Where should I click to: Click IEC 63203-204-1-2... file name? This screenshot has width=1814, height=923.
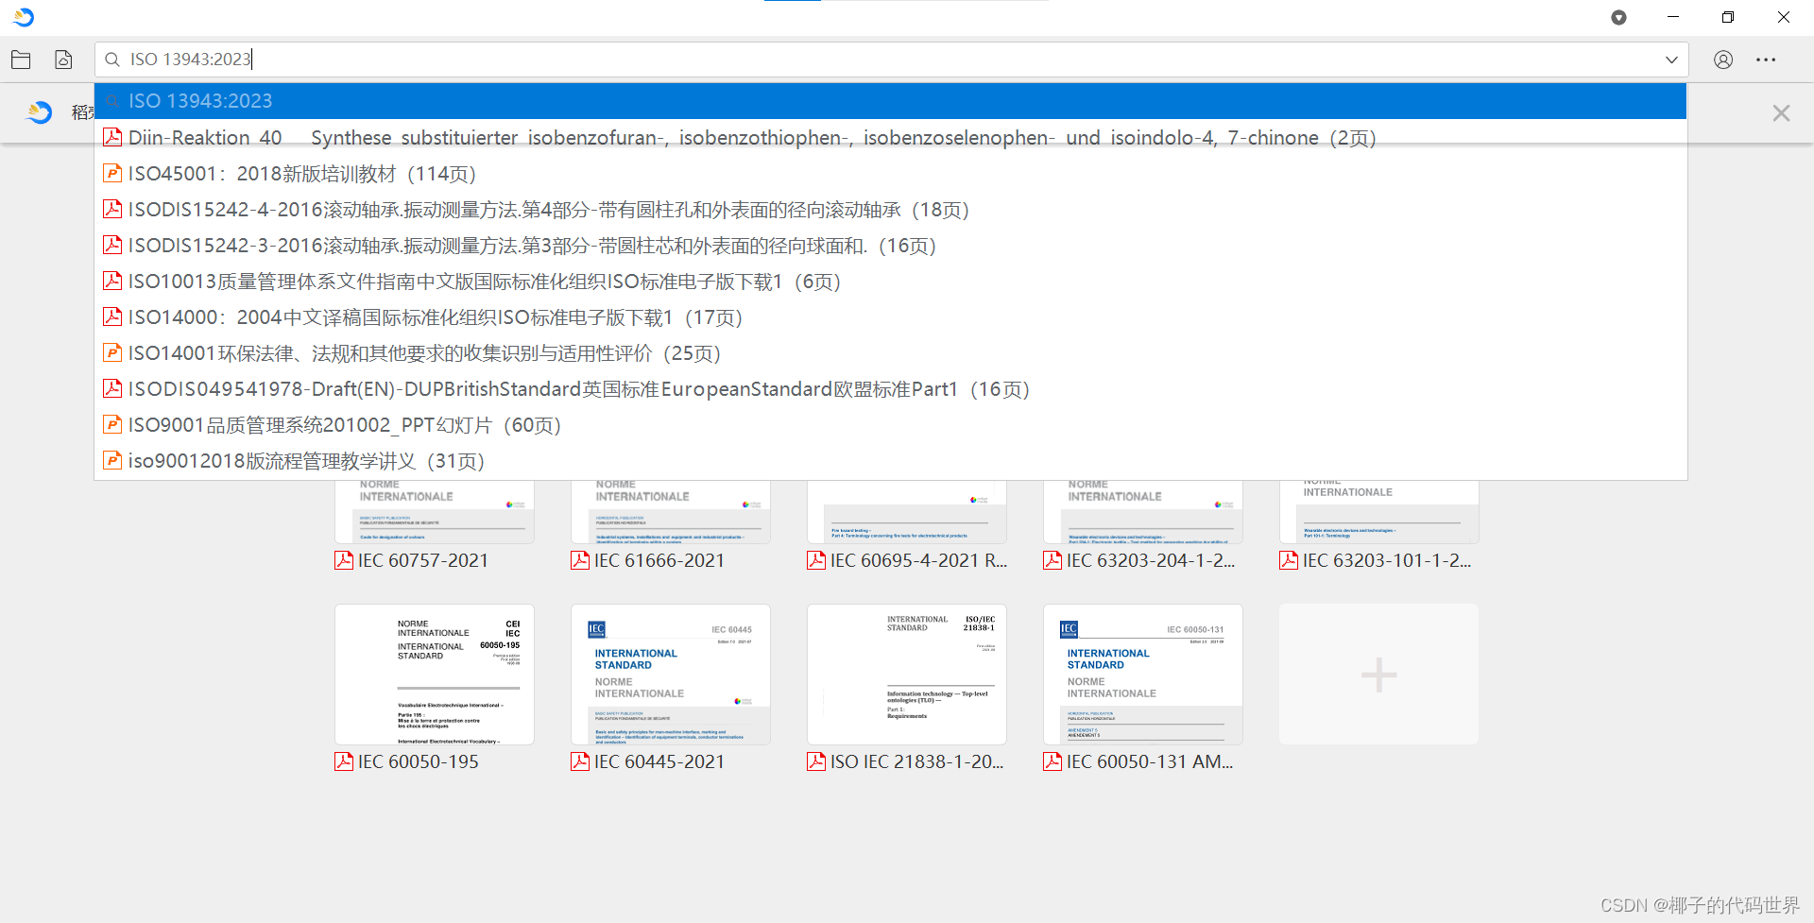click(1151, 560)
